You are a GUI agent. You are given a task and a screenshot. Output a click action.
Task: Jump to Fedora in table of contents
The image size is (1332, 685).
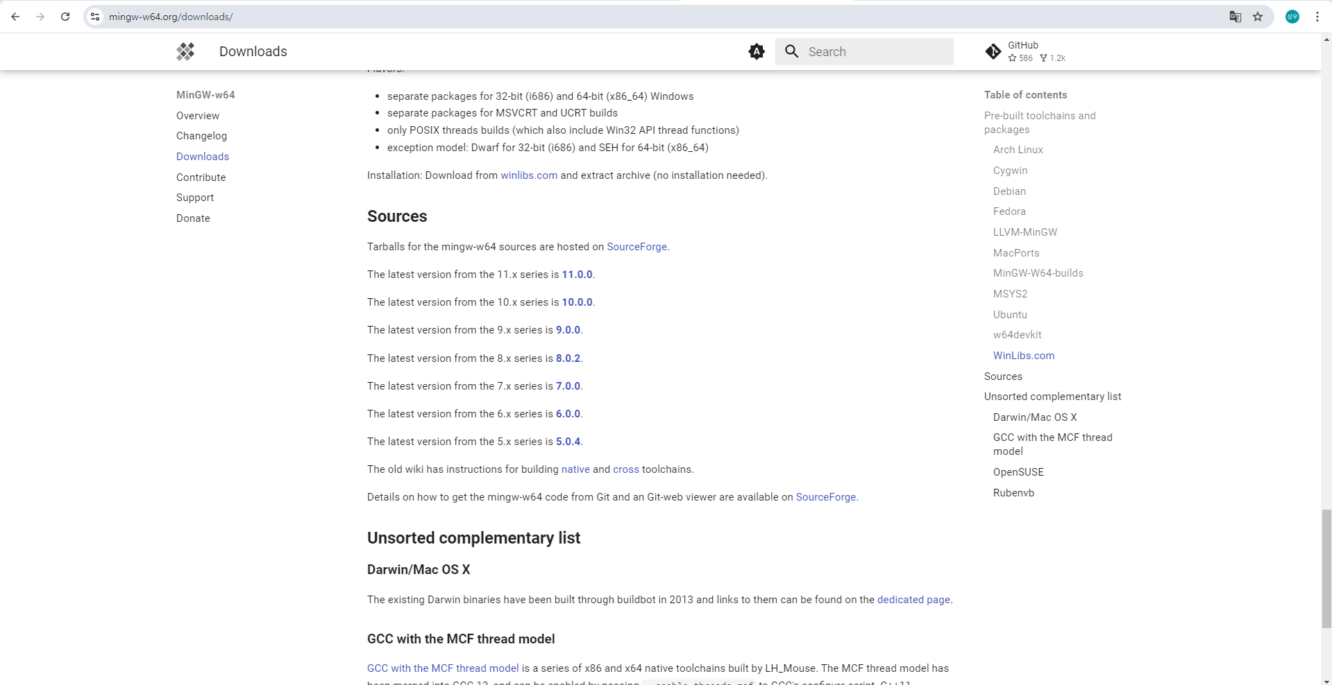[1009, 211]
